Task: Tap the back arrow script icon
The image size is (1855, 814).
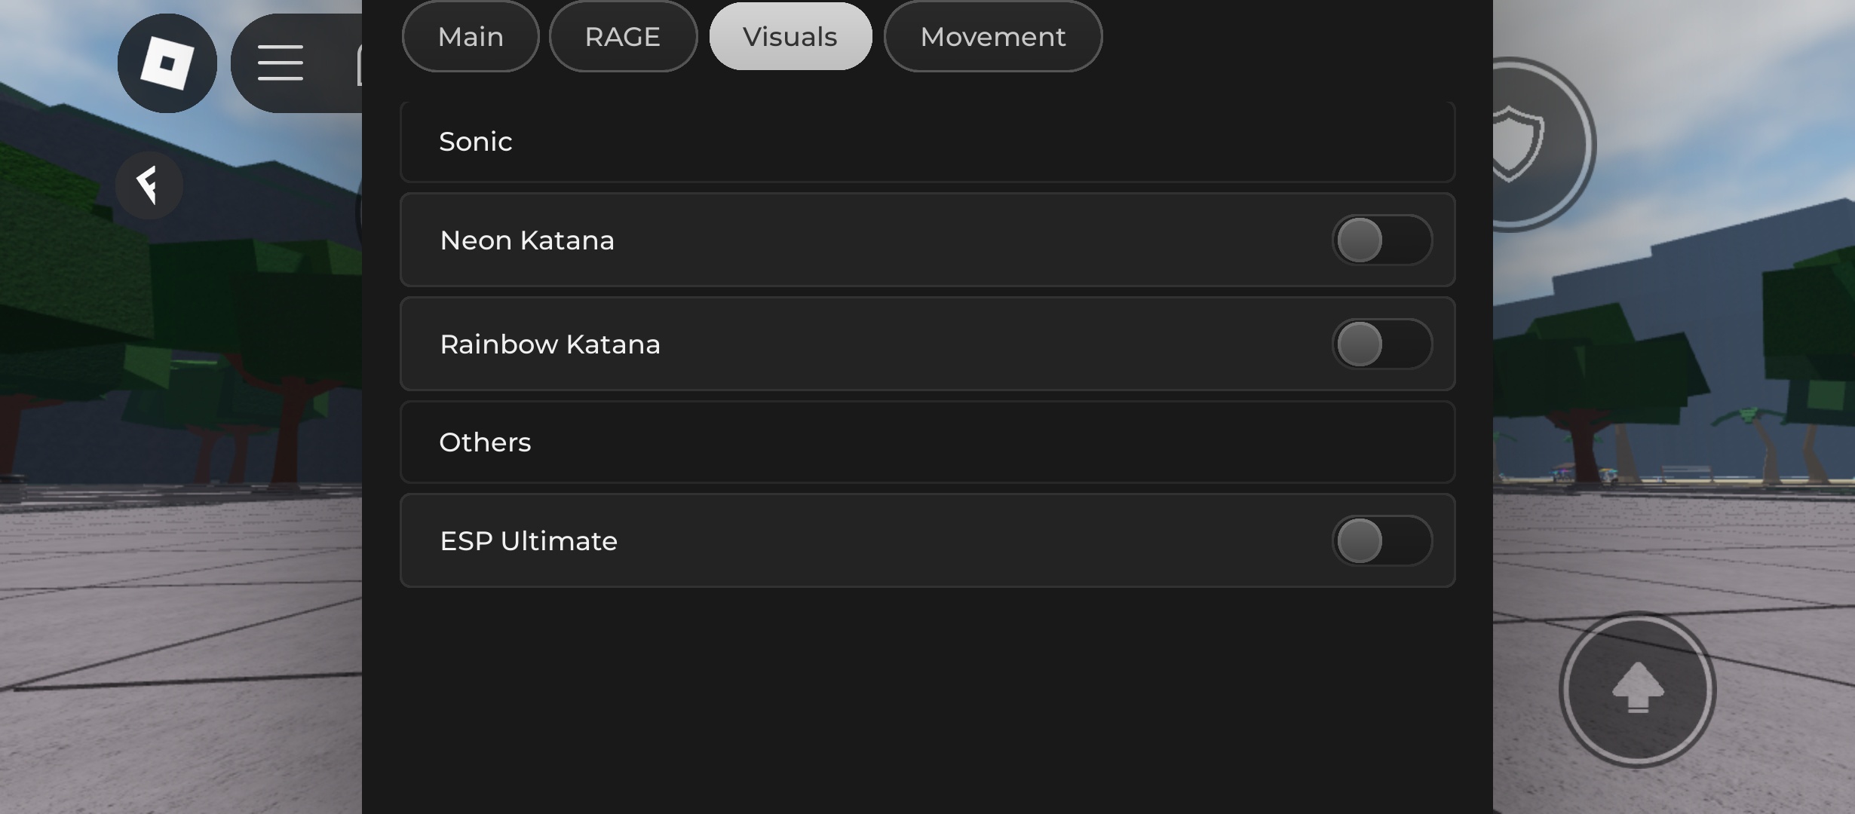Action: tap(149, 185)
